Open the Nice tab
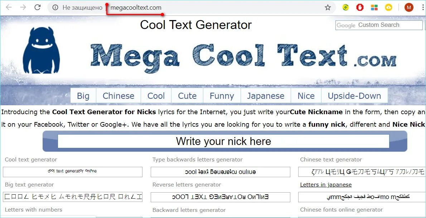 pos(306,96)
